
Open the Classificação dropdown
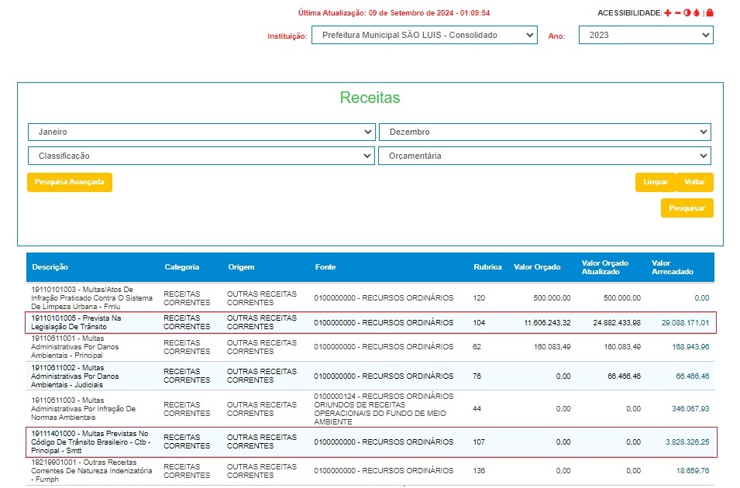pyautogui.click(x=201, y=156)
